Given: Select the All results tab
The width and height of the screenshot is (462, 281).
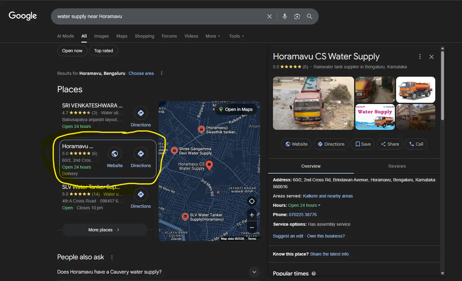Looking at the screenshot, I should (84, 36).
